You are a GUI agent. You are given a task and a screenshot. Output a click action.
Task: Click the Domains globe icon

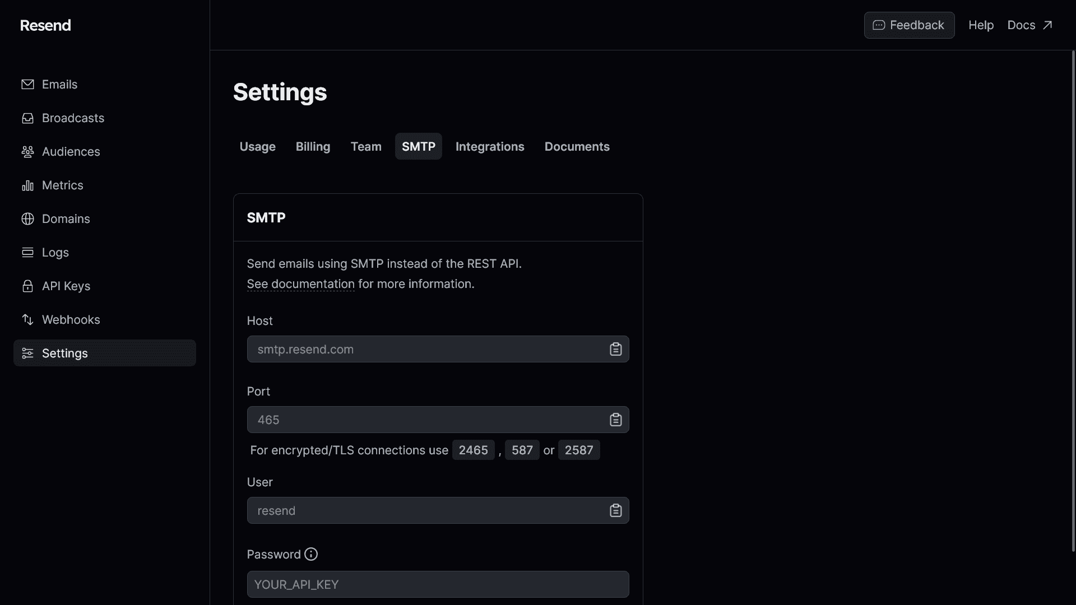click(x=27, y=218)
